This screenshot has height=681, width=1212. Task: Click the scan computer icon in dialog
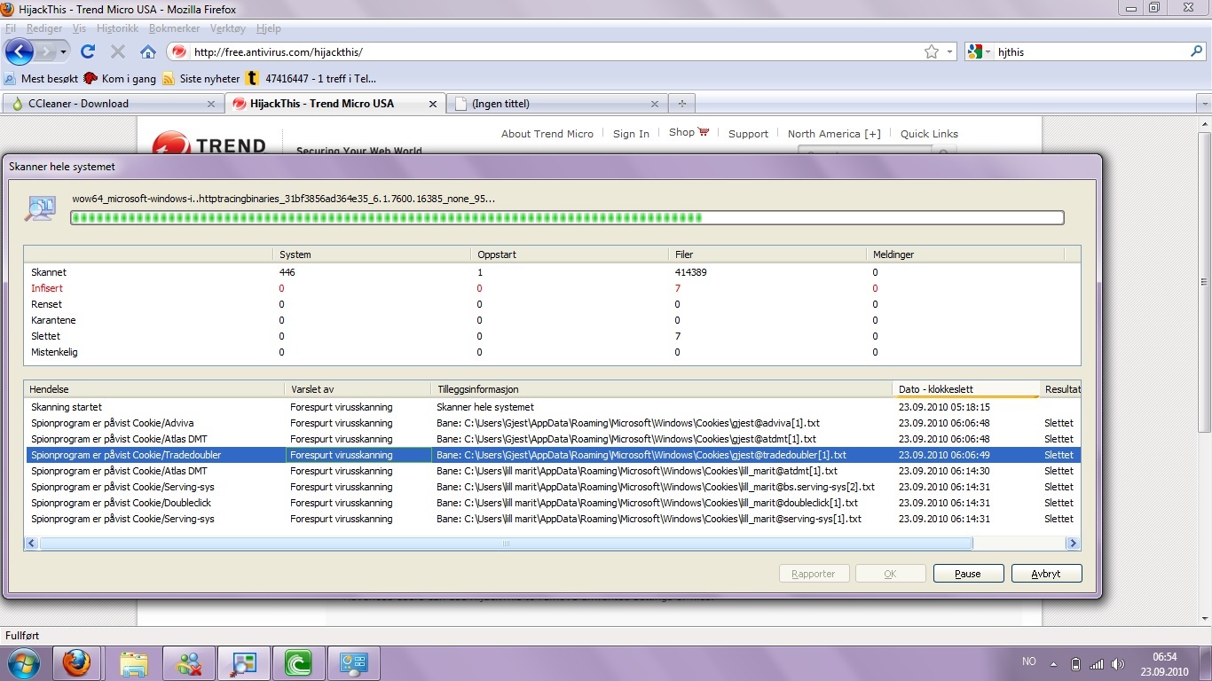41,209
